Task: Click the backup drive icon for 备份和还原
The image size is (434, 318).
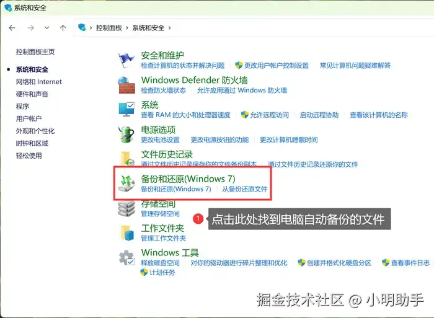Action: point(126,183)
